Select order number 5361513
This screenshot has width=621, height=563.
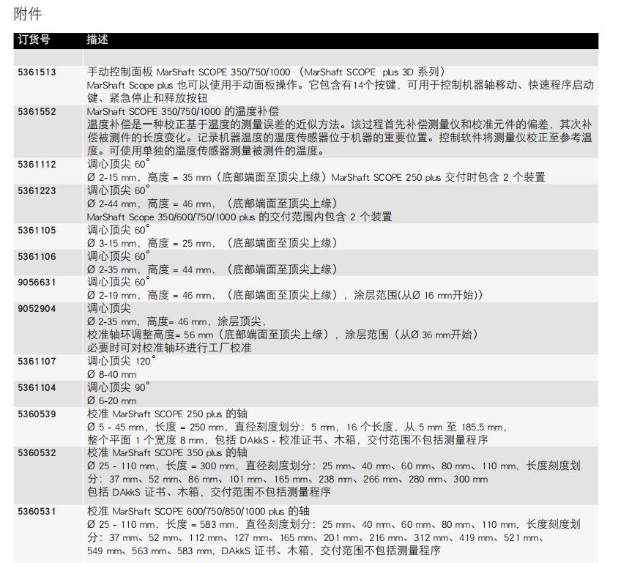[37, 72]
